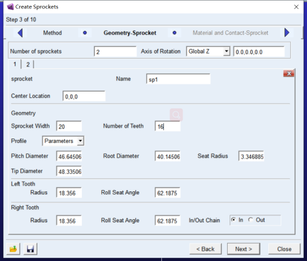Open Material and Contact-Sprocket step

tap(230, 33)
